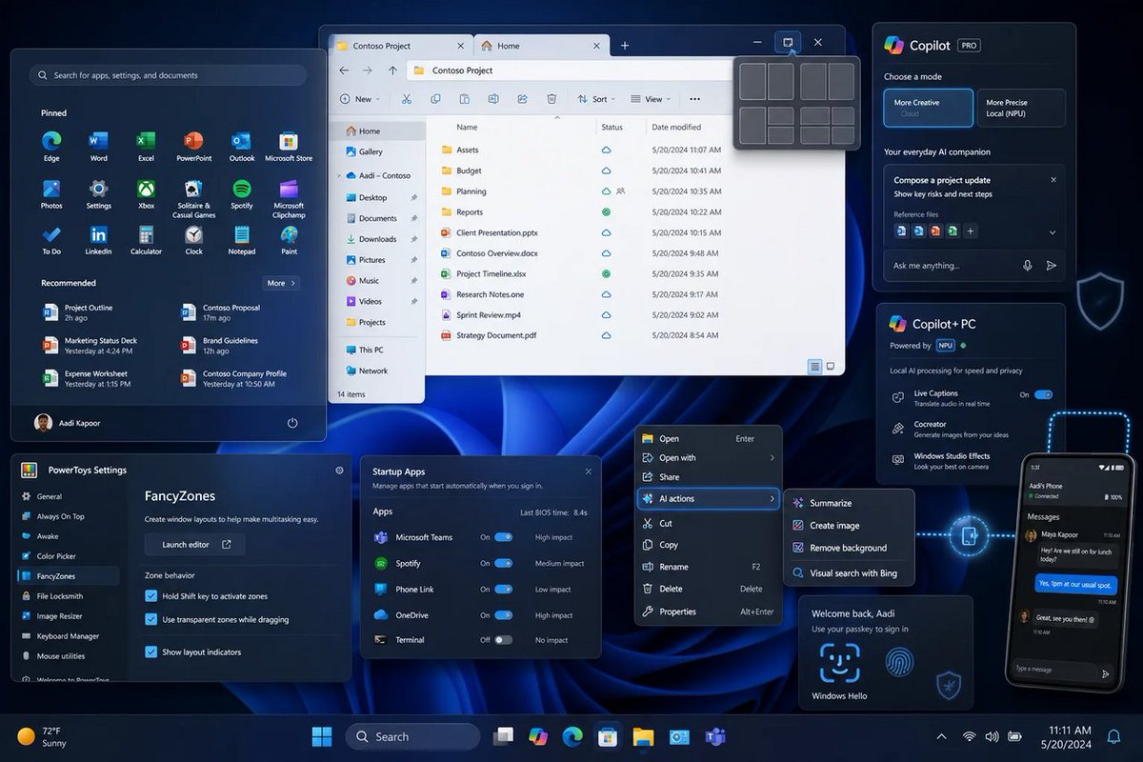
Task: Show hidden icons chevron in system tray
Action: 942,736
